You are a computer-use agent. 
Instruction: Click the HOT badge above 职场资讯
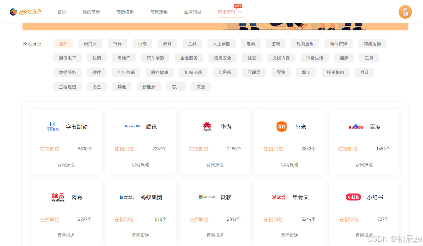tap(238, 6)
